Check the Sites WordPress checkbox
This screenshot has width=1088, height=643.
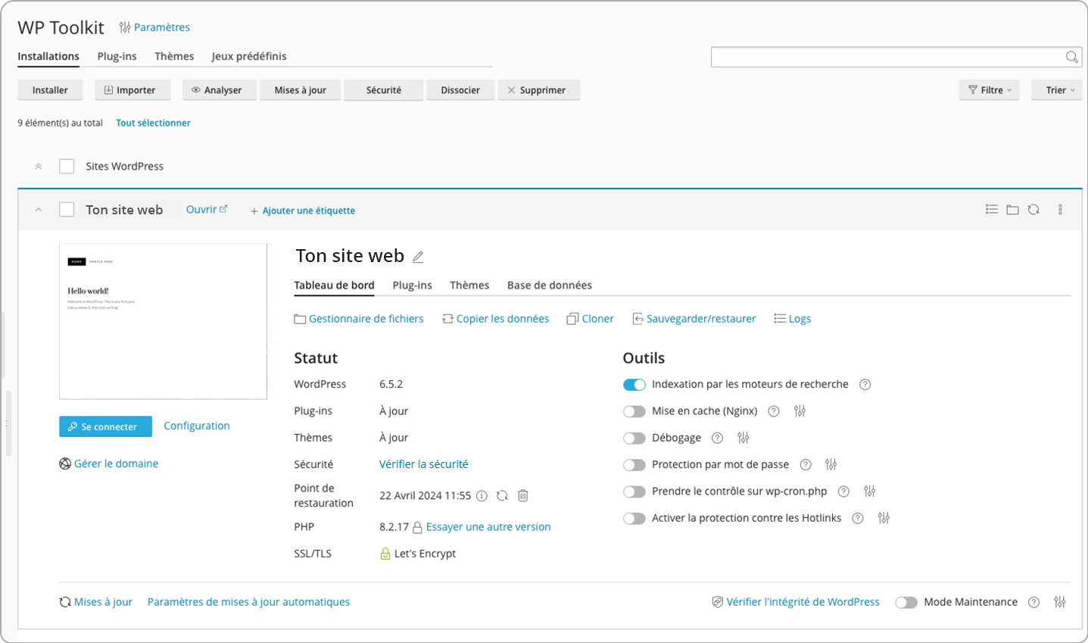tap(67, 167)
